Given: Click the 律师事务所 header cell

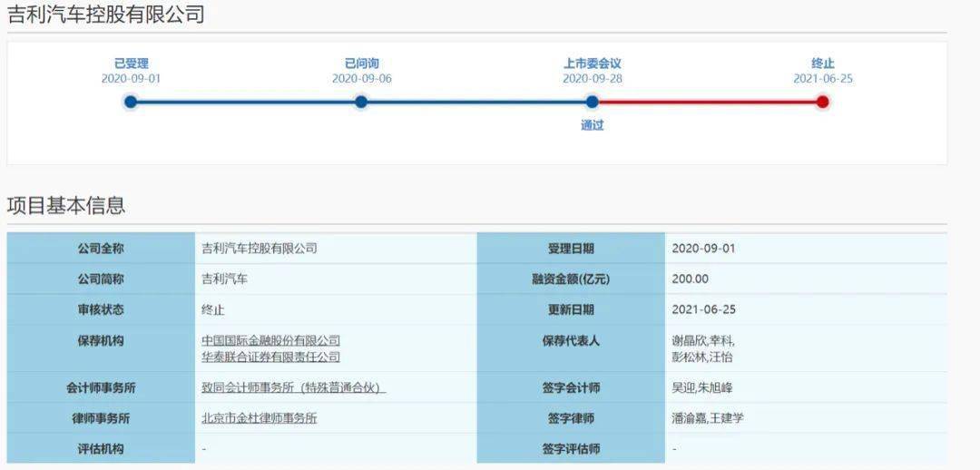Looking at the screenshot, I should pyautogui.click(x=101, y=418).
